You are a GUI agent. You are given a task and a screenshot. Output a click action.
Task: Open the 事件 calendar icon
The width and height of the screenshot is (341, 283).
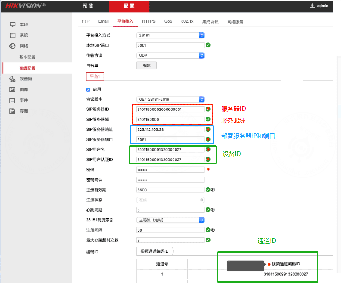[x=12, y=100]
